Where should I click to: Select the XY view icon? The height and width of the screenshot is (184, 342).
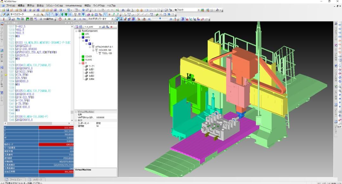(x=340, y=24)
